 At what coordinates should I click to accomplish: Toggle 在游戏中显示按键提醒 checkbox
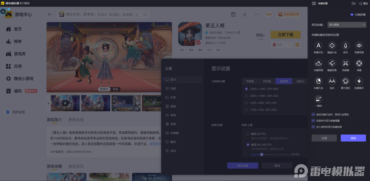[314, 120]
